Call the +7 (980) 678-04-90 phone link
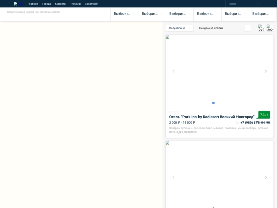Viewport: 277px width, 208px height. [255, 123]
